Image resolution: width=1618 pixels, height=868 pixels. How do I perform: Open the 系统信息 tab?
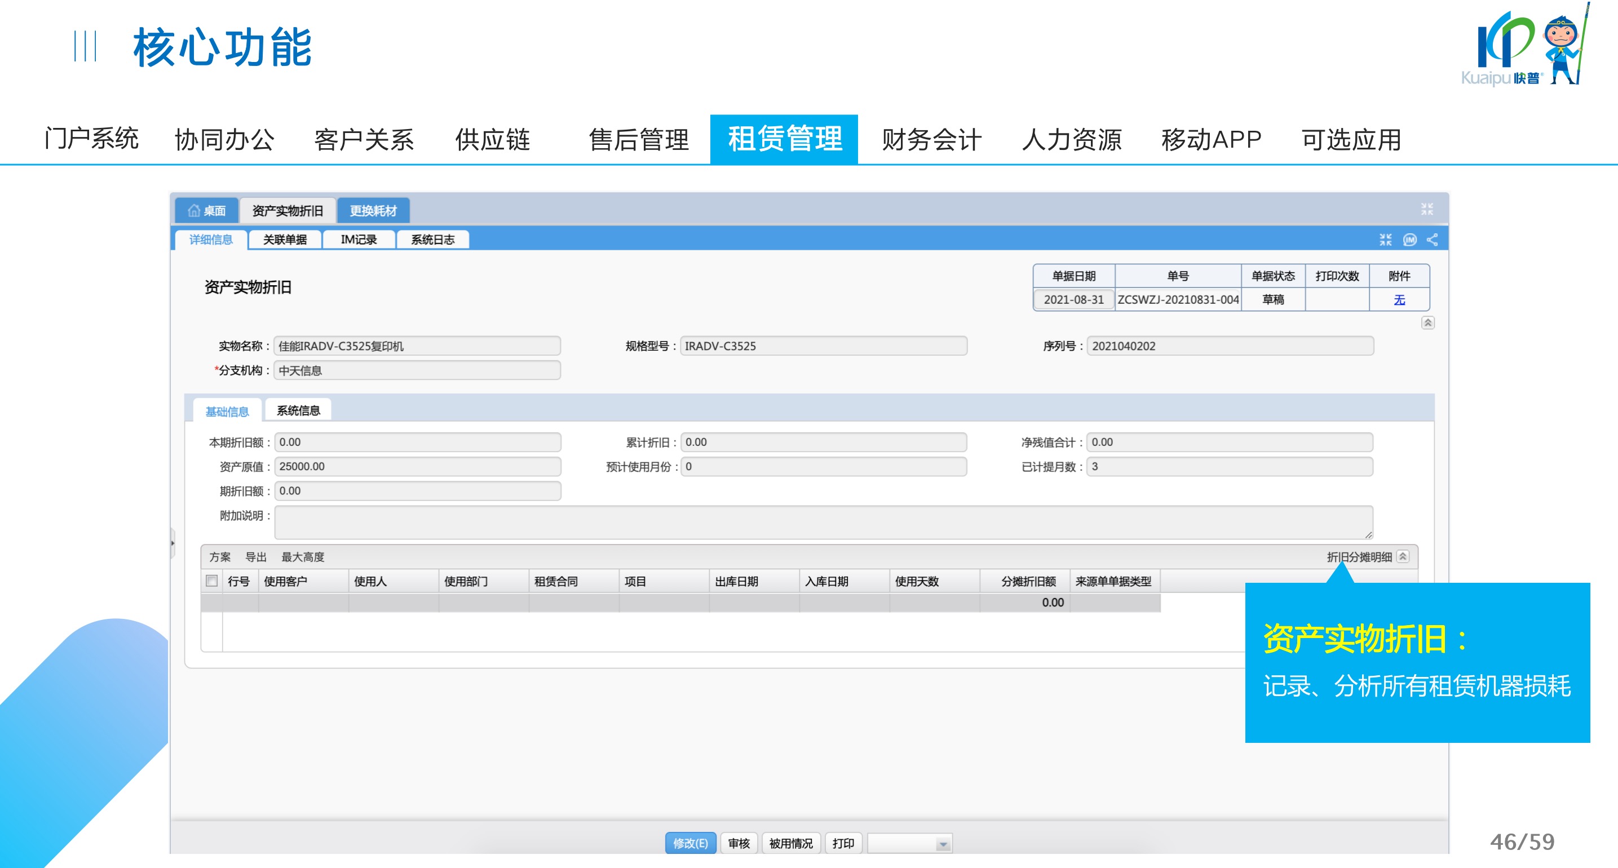[x=298, y=411]
